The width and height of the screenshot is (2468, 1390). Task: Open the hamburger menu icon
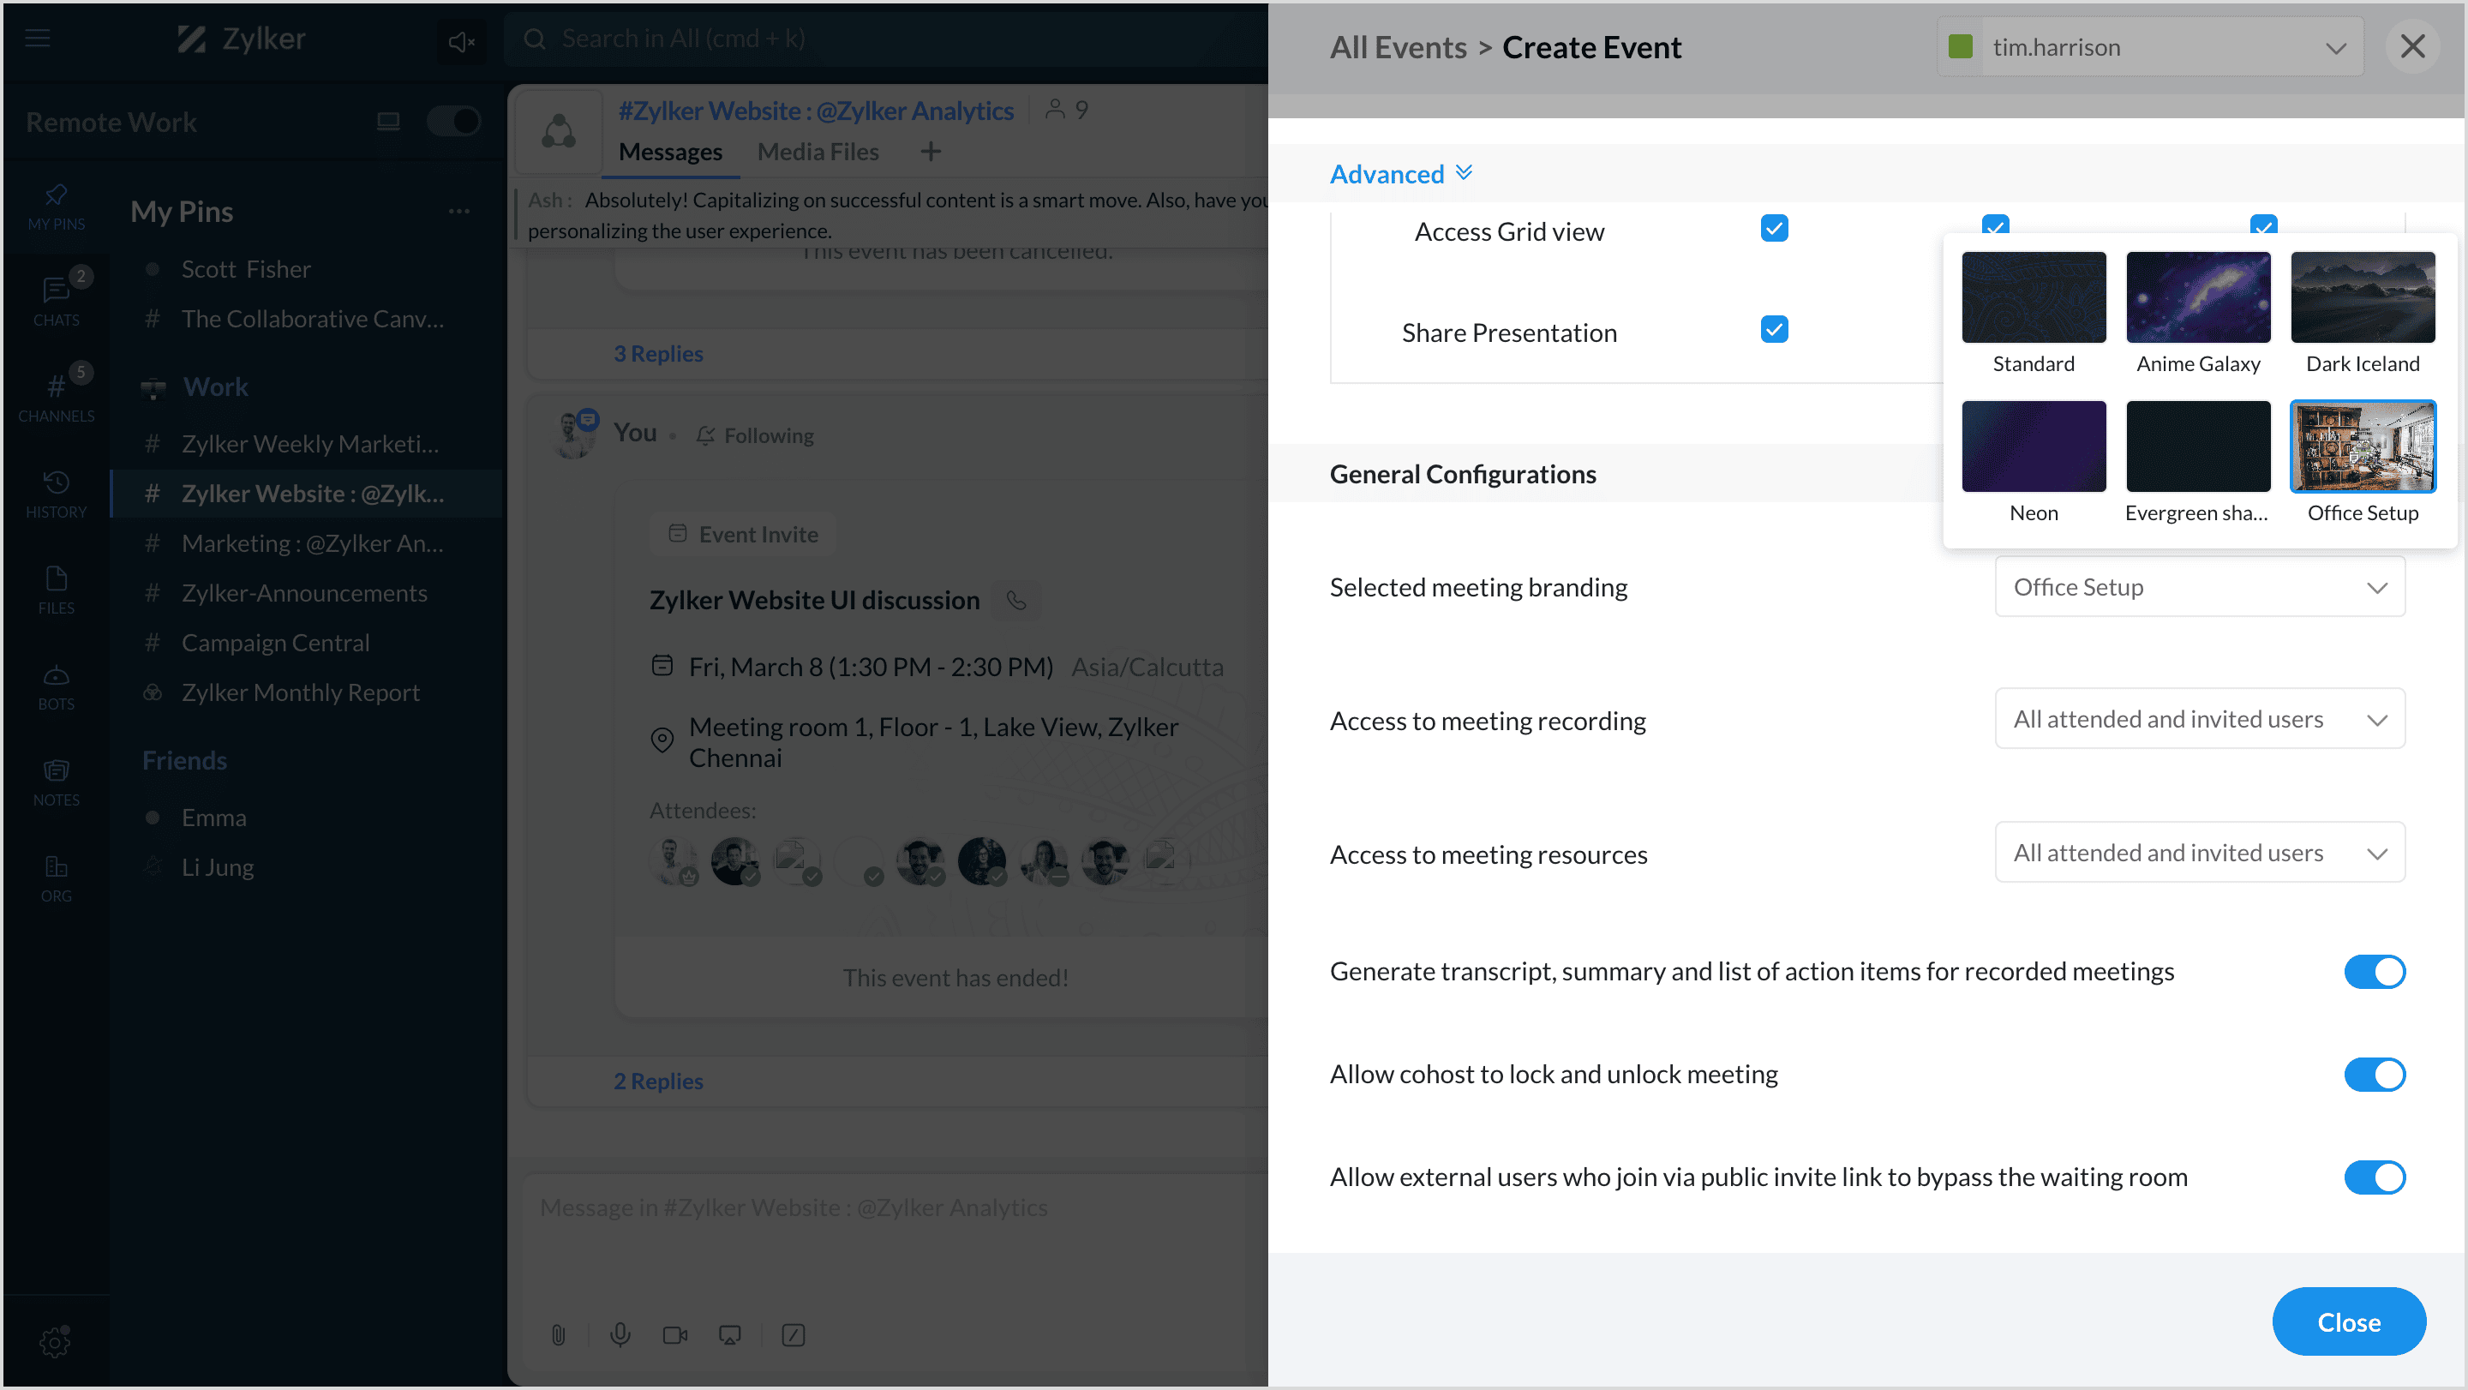[x=38, y=39]
